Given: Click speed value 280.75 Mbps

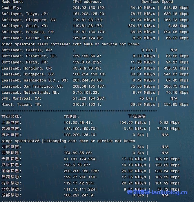Looking at the screenshot, I should click(x=176, y=86).
